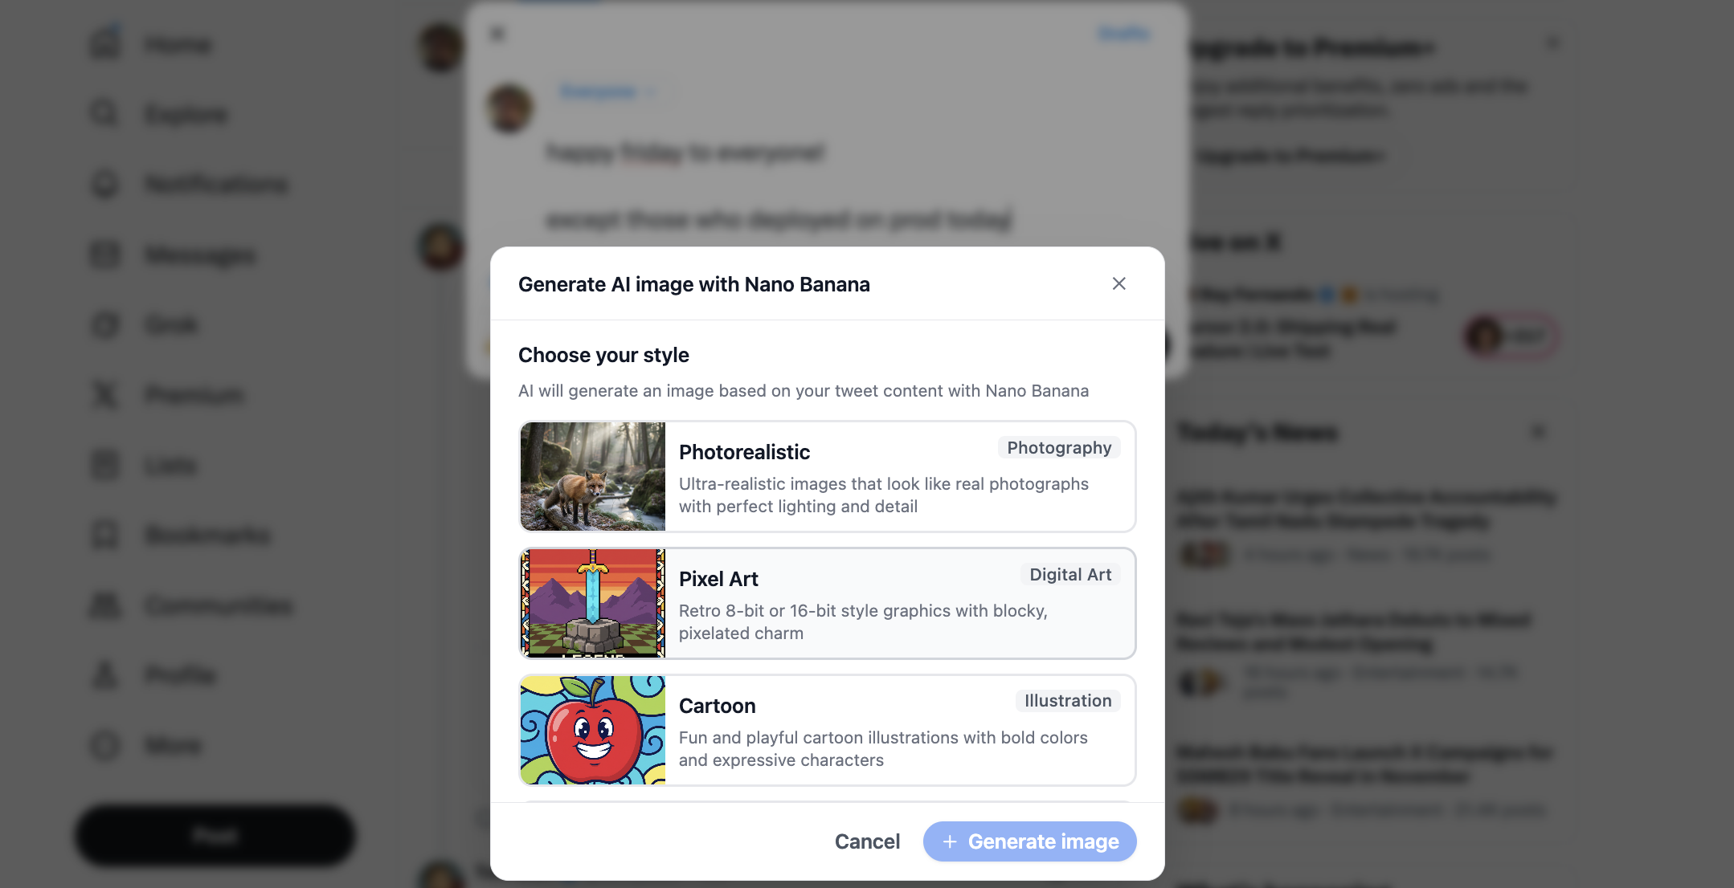
Task: Open the Explore search icon
Action: click(104, 114)
